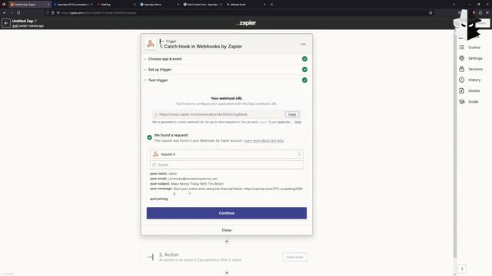Click the browser address bar

(238, 13)
